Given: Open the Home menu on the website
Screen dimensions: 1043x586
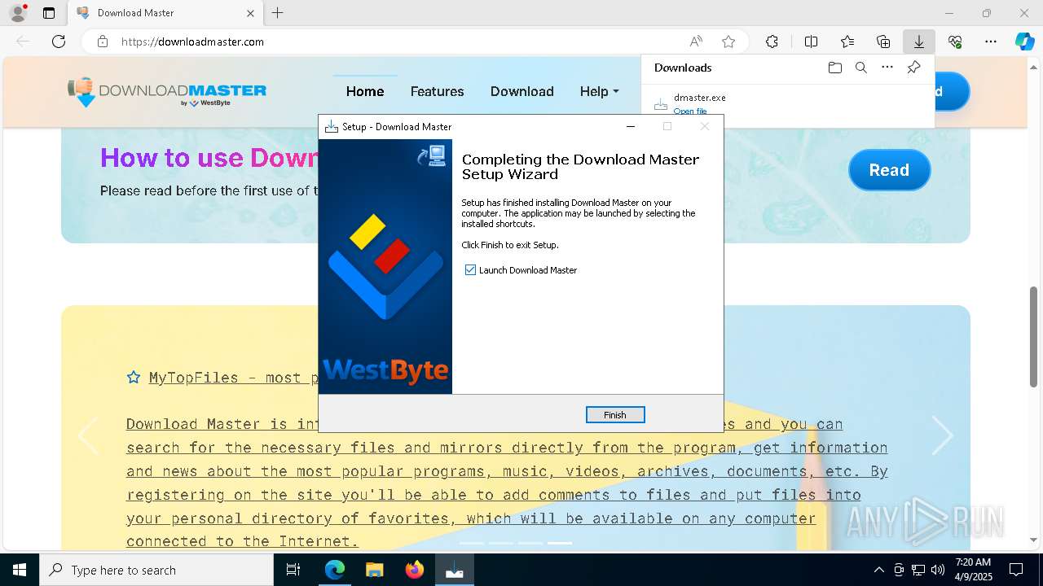Looking at the screenshot, I should (x=365, y=91).
